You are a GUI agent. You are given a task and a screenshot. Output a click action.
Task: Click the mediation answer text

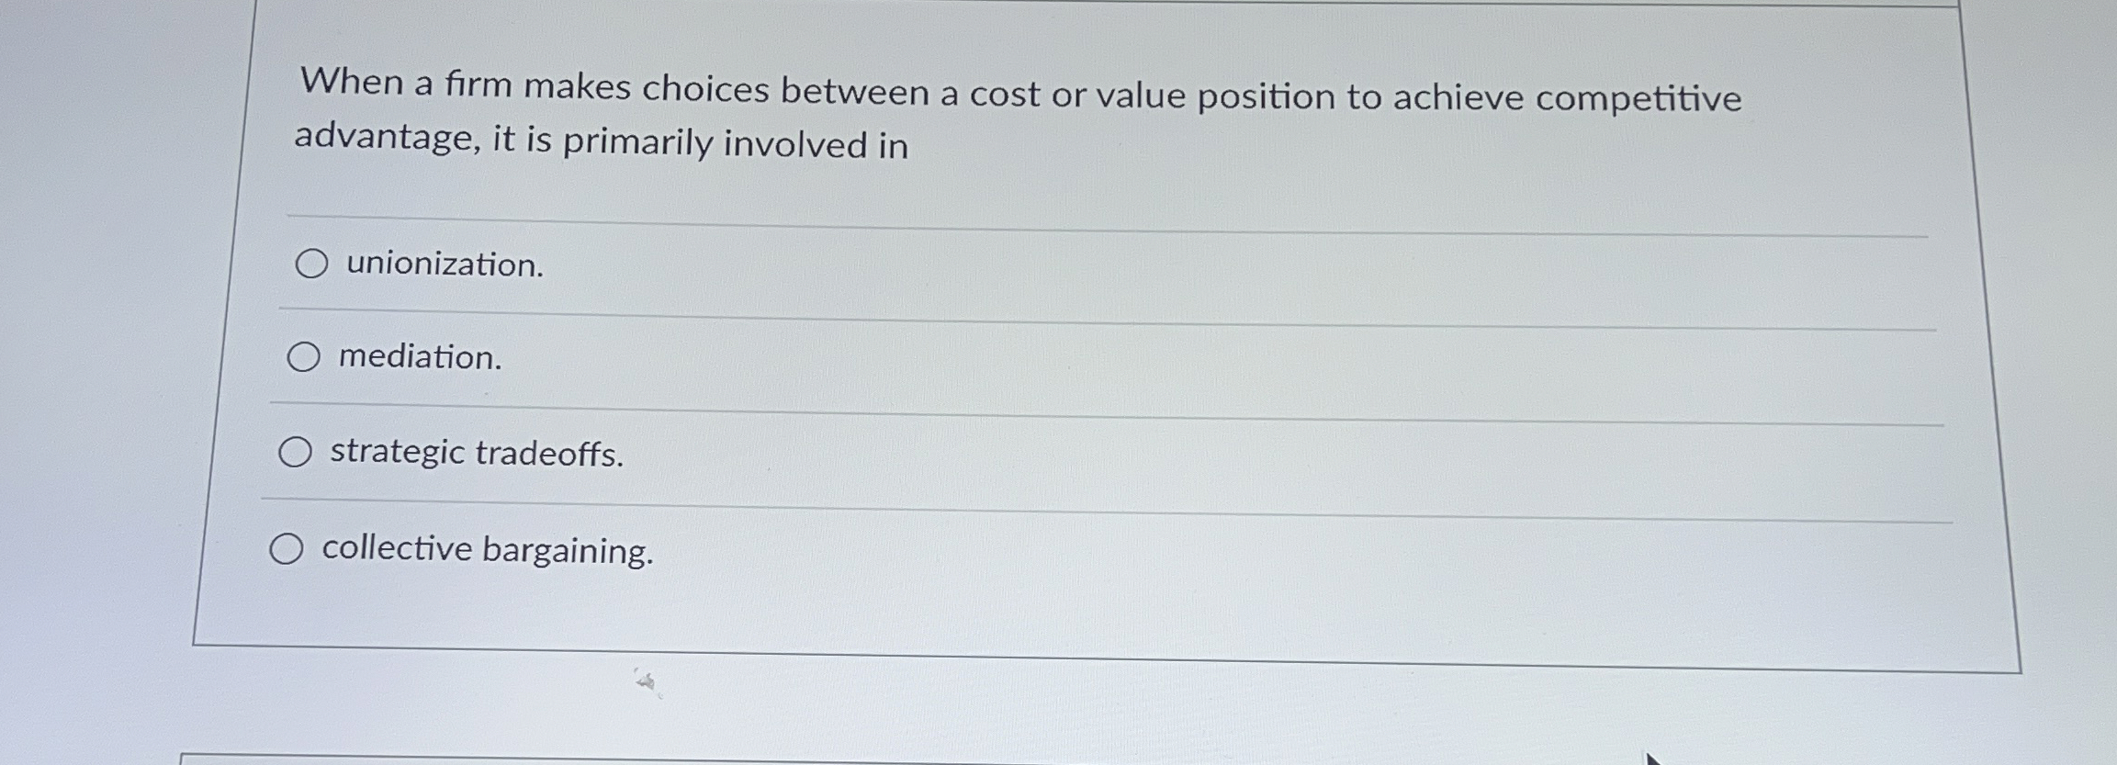(419, 359)
